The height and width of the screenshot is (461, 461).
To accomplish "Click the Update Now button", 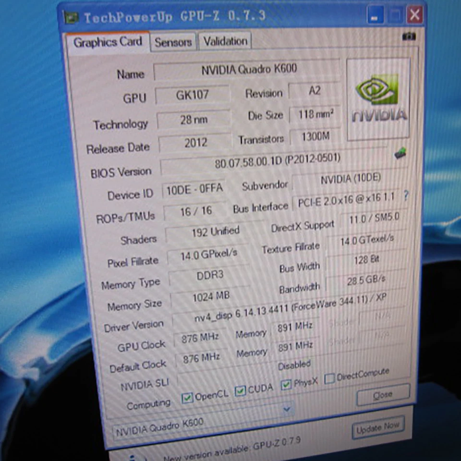I will (x=378, y=427).
